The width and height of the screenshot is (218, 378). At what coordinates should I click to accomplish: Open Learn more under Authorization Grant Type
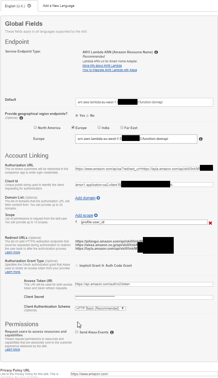coord(13,272)
